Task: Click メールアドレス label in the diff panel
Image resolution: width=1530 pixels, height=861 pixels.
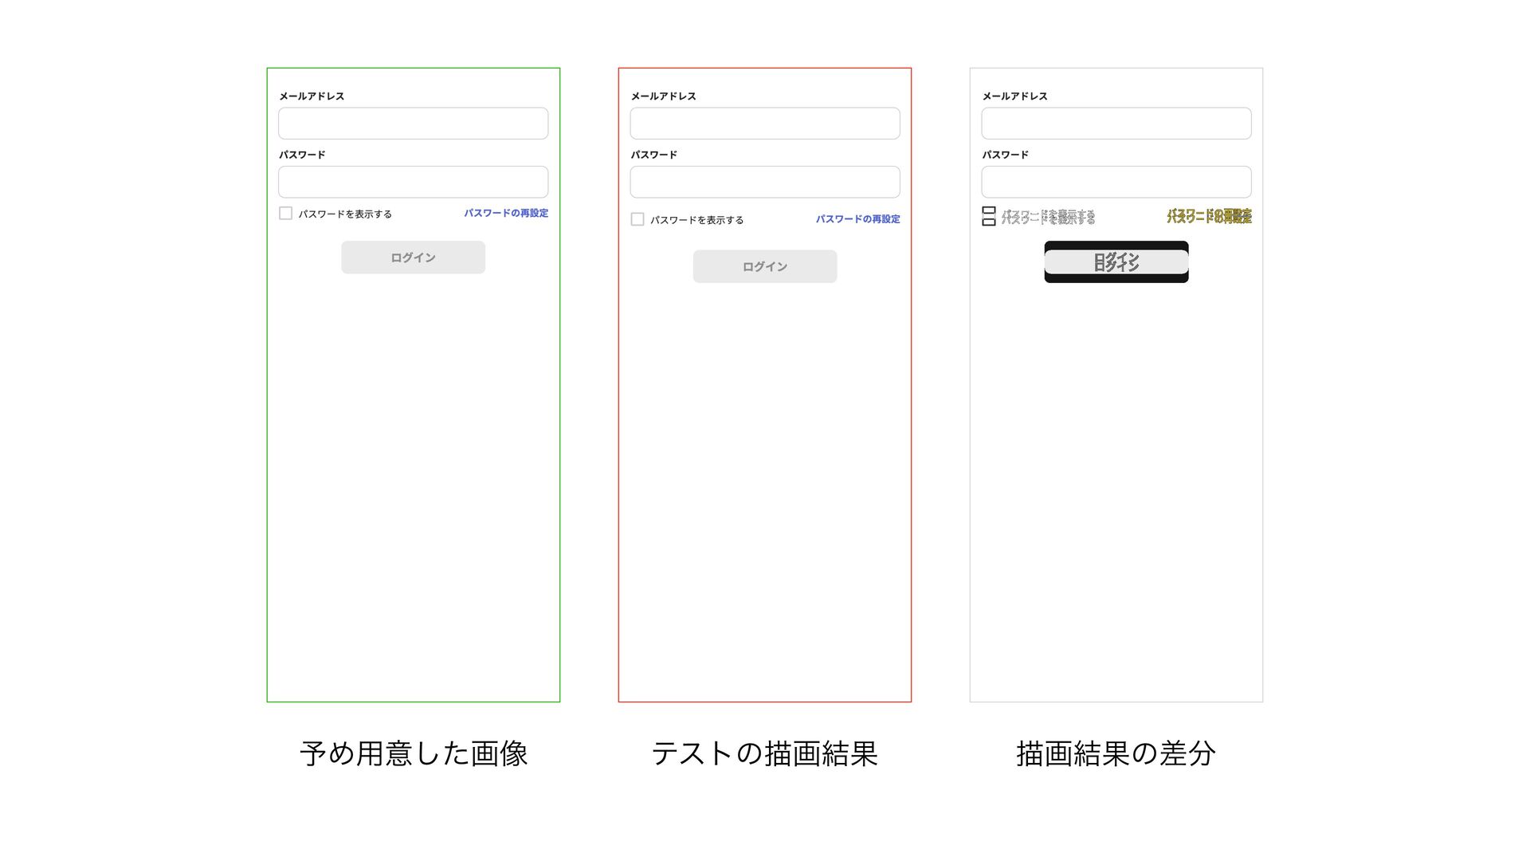Action: click(1014, 96)
